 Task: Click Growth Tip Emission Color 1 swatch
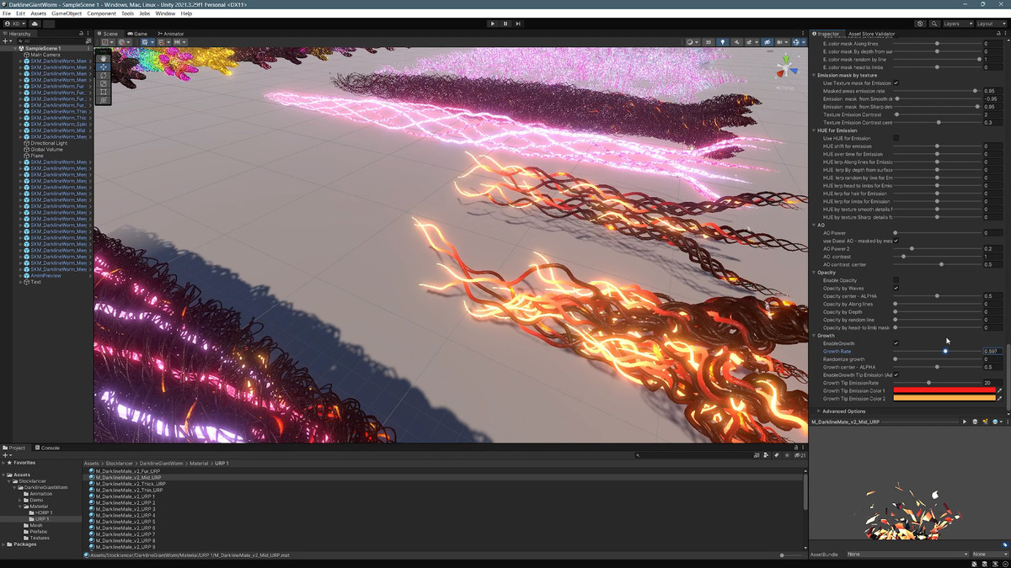[x=944, y=390]
